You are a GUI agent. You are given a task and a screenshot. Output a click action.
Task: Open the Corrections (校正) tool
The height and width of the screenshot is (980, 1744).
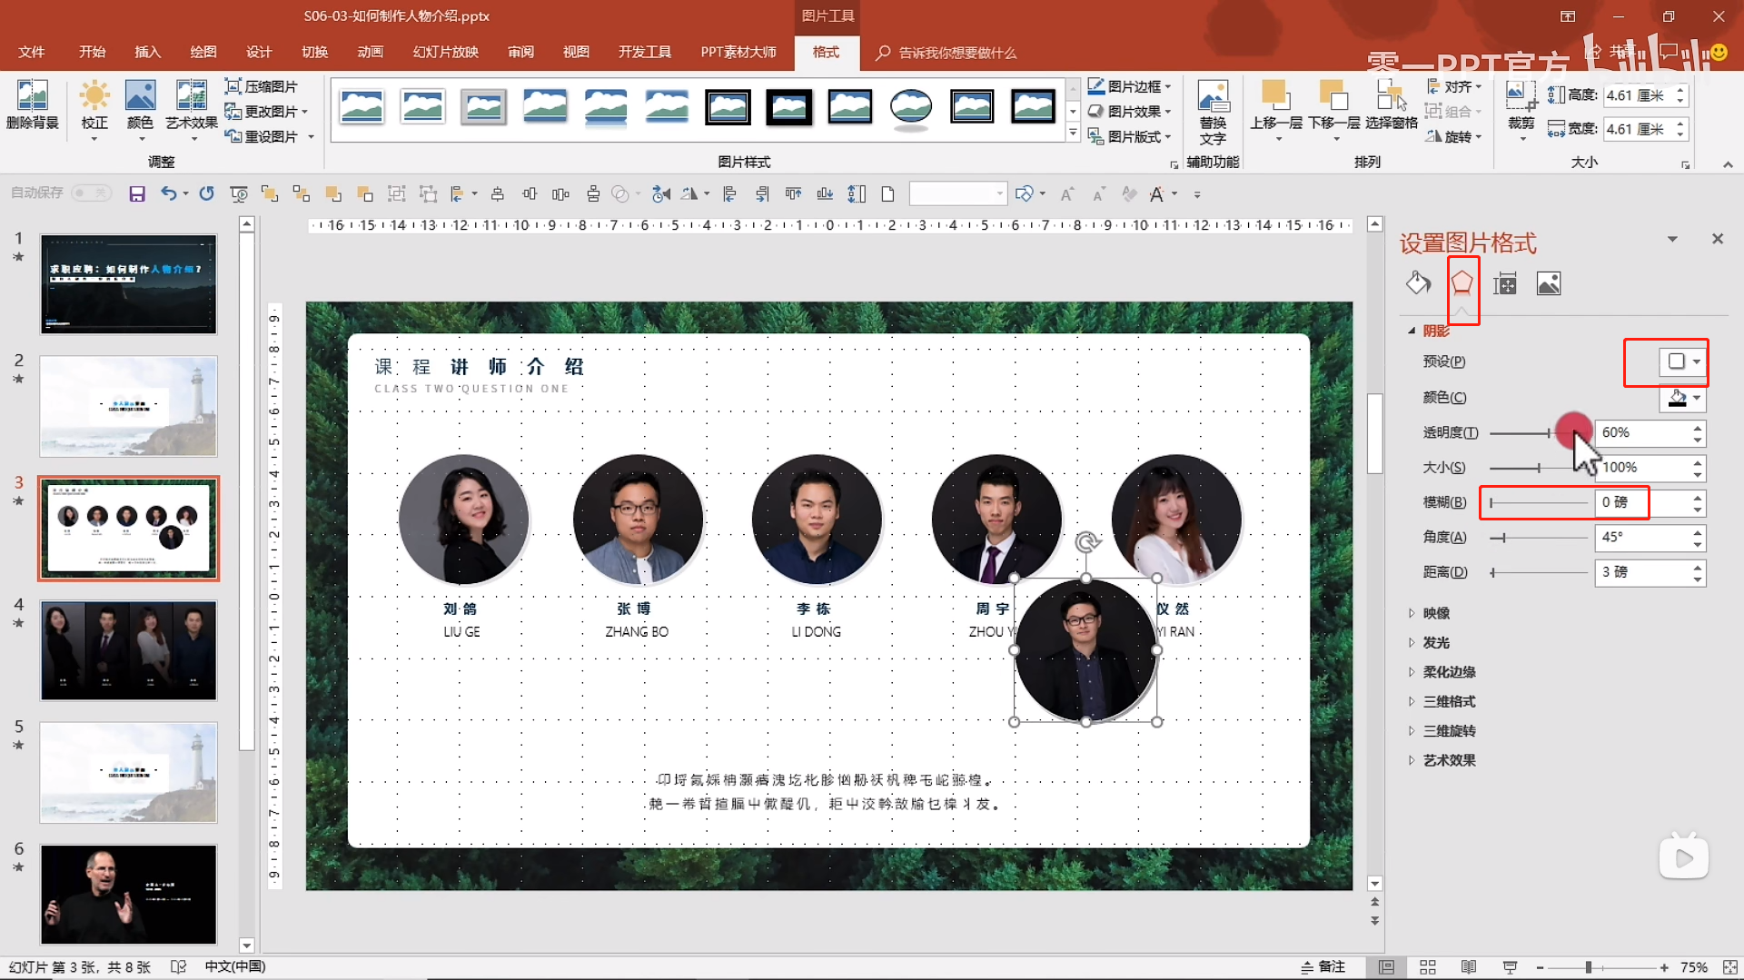coord(94,109)
